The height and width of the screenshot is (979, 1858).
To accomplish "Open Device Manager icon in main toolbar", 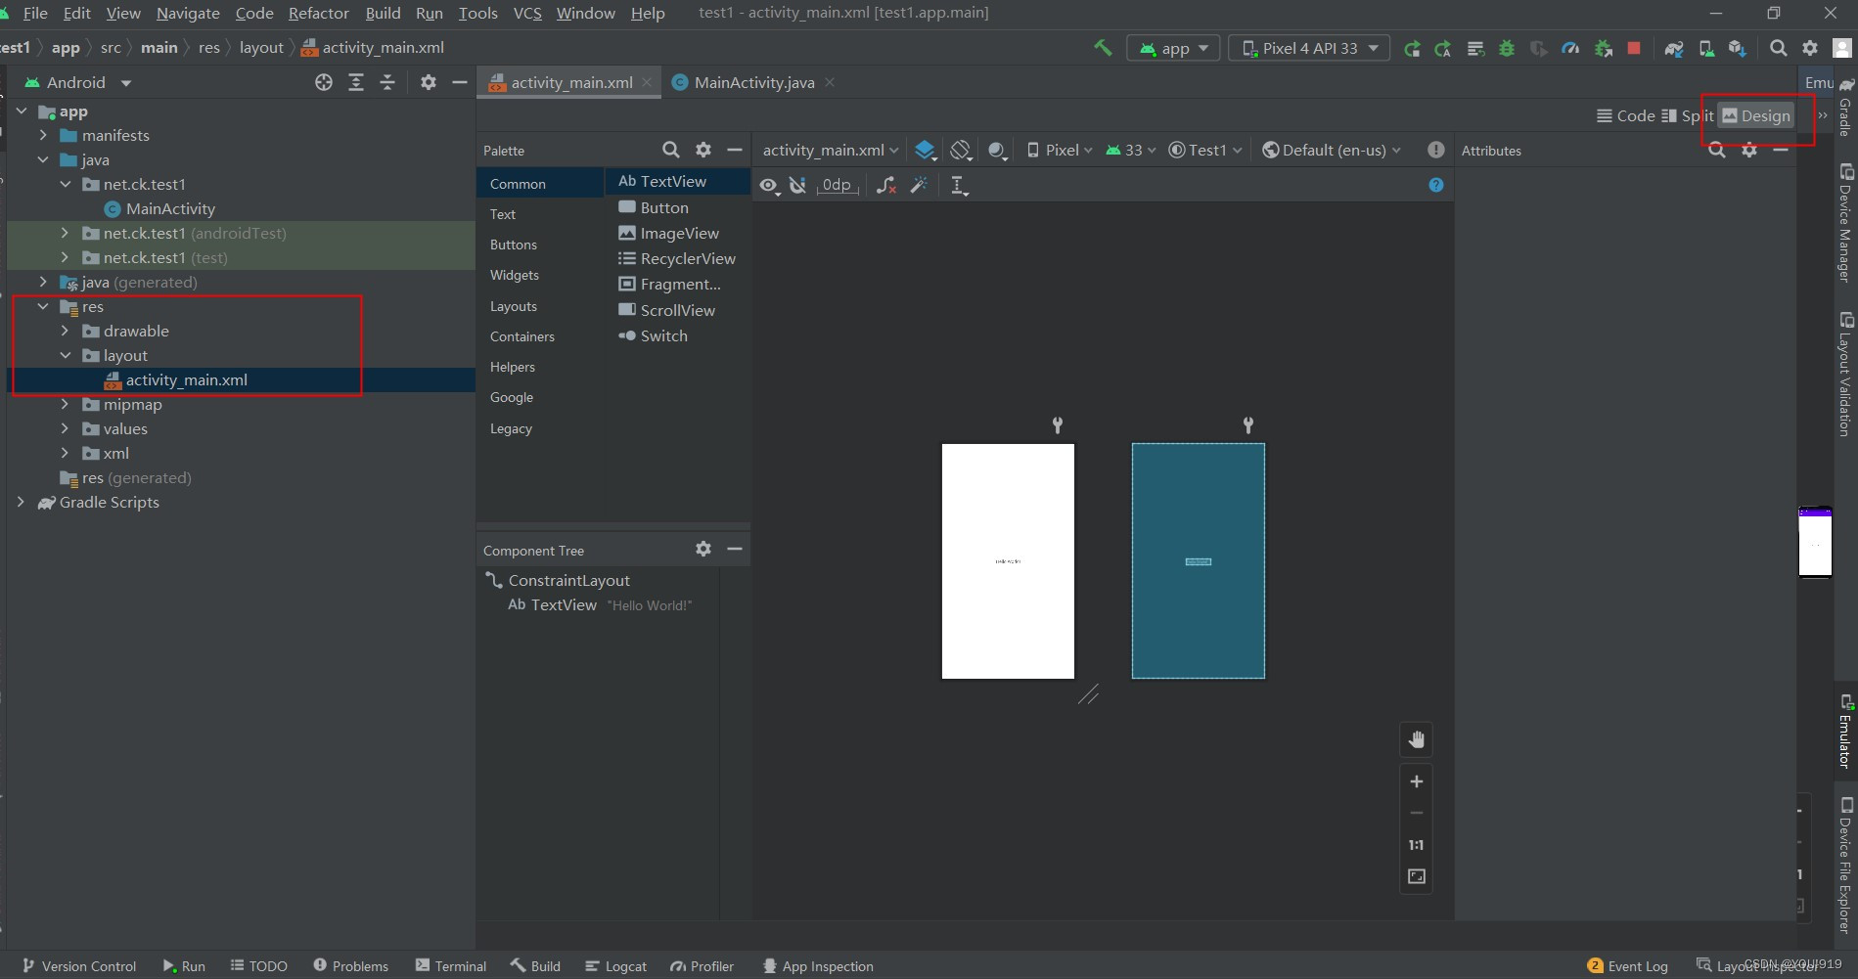I will 1706,49.
